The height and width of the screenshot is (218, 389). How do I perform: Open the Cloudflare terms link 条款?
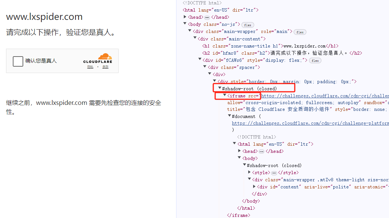coord(106,67)
